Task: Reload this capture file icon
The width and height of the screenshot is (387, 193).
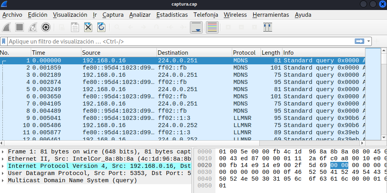Action: click(x=101, y=27)
